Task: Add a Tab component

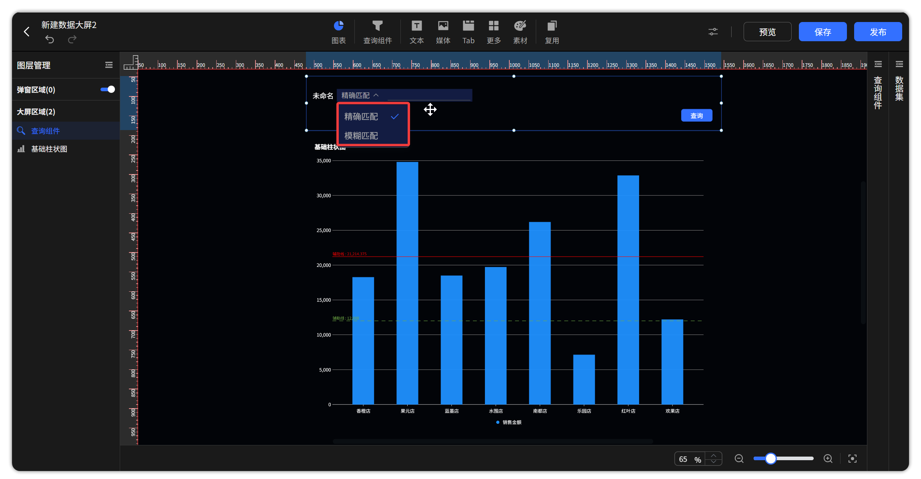Action: point(468,32)
